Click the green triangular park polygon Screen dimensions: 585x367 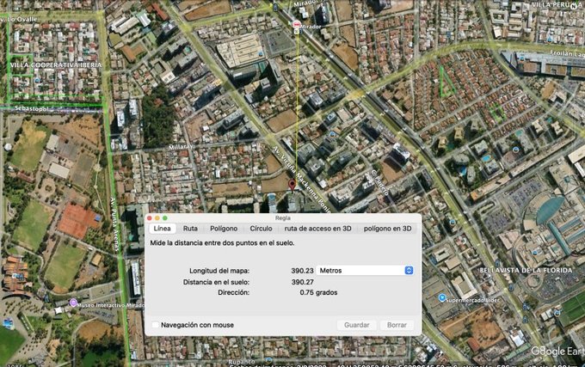(x=446, y=83)
